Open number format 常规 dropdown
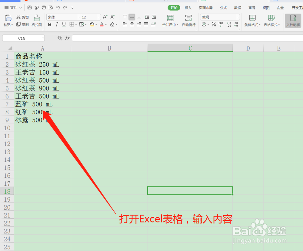 (238, 17)
